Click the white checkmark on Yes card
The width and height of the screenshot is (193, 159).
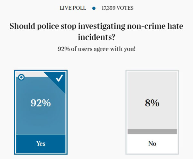pyautogui.click(x=60, y=78)
